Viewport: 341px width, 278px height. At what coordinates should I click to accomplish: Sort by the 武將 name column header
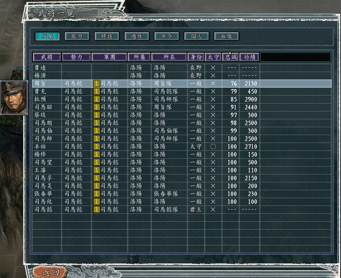pyautogui.click(x=47, y=57)
